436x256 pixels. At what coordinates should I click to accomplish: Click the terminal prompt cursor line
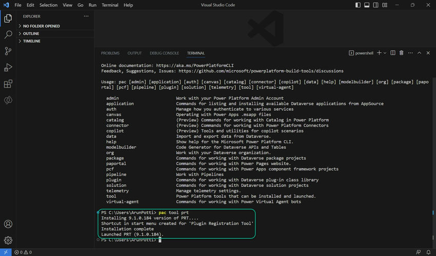131,240
